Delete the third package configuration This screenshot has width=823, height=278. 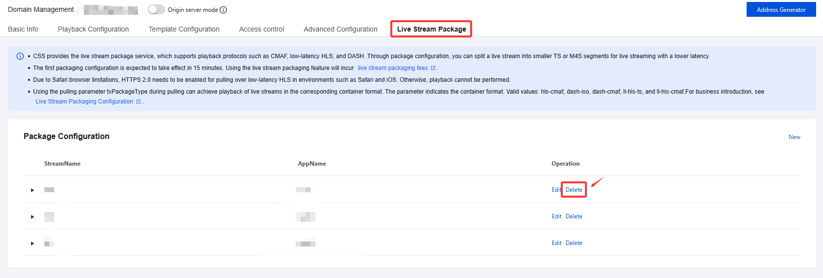tap(574, 243)
